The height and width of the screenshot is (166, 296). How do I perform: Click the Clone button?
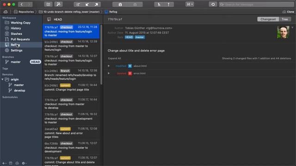coord(288,12)
